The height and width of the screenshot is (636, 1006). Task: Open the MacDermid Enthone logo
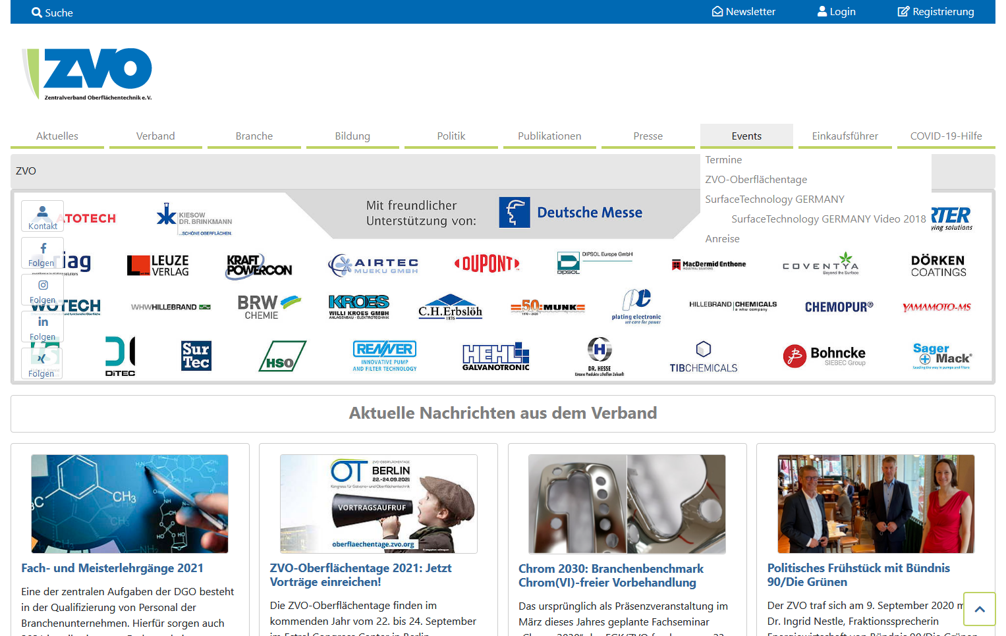tap(709, 265)
